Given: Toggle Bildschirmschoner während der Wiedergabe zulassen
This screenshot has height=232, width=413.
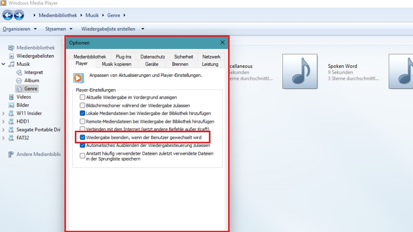Looking at the screenshot, I should 83,105.
